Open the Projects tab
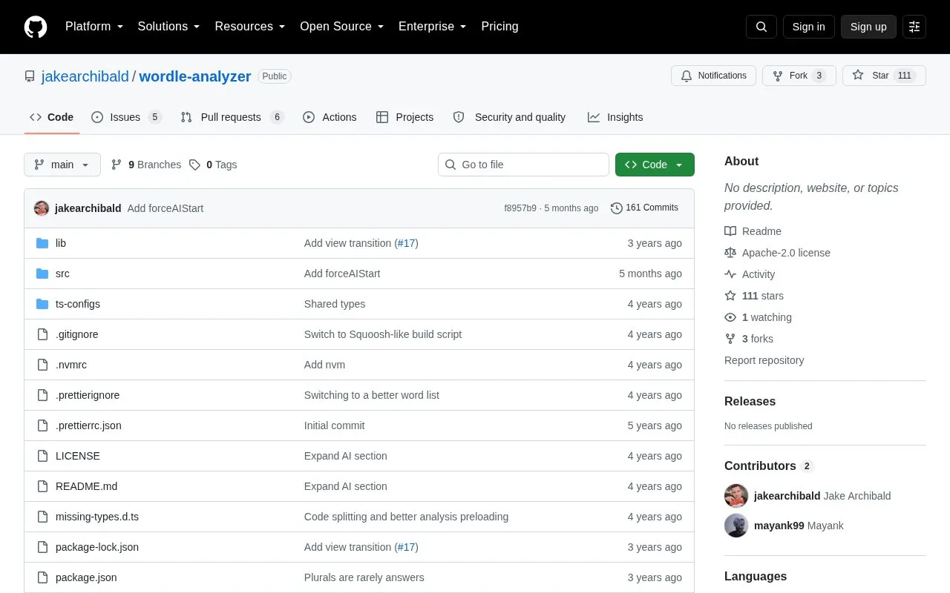The image size is (950, 593). pos(404,117)
